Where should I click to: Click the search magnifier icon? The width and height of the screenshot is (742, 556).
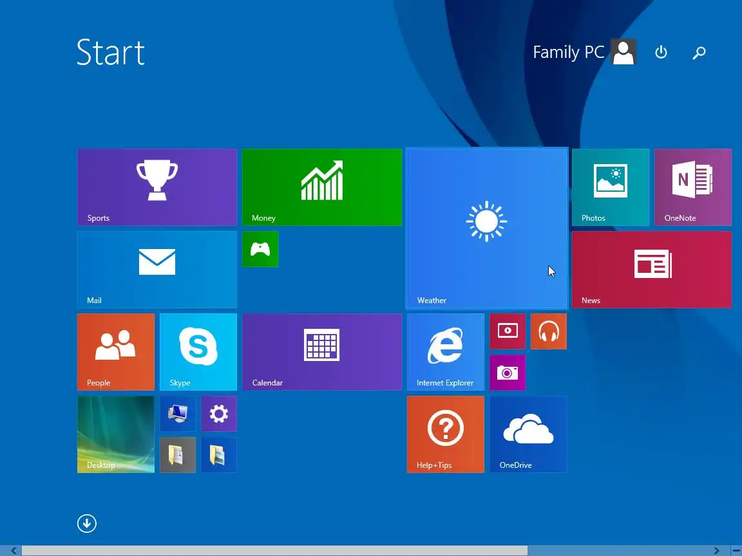tap(699, 53)
